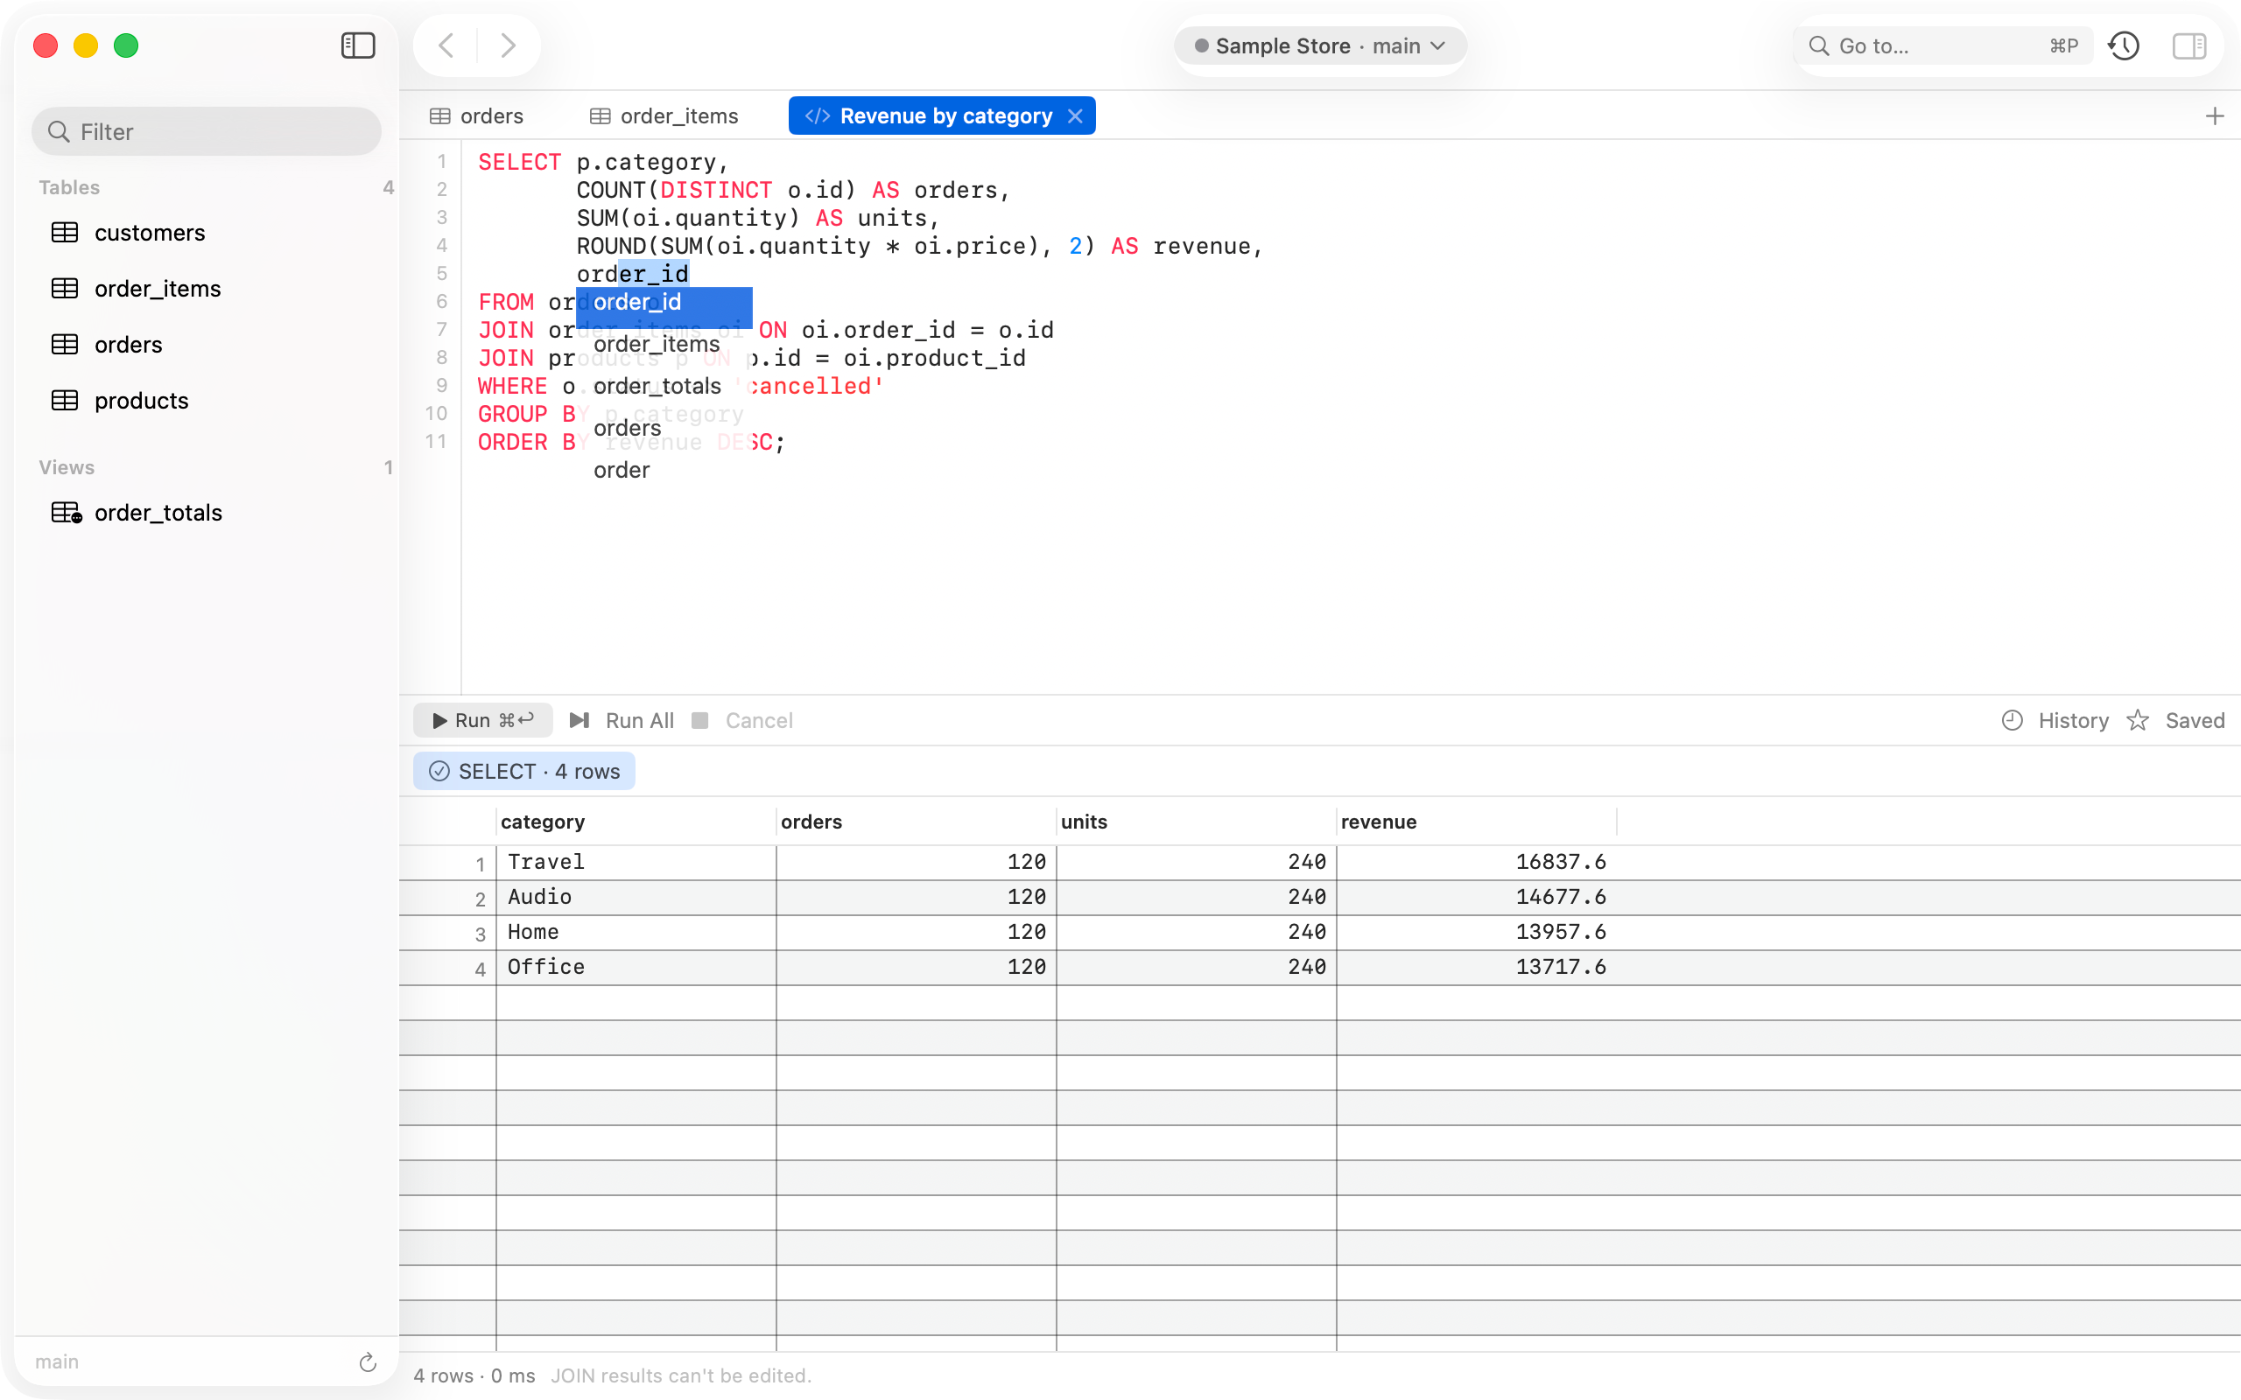The width and height of the screenshot is (2241, 1400).
Task: Open the query history clock icon
Action: point(2124,45)
